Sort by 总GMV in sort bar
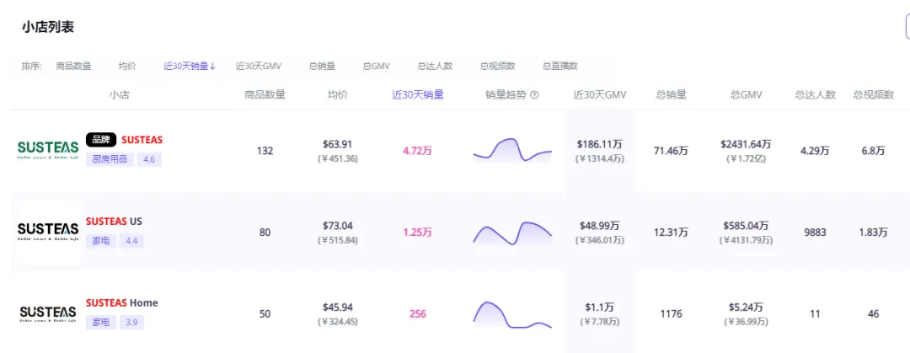 376,66
